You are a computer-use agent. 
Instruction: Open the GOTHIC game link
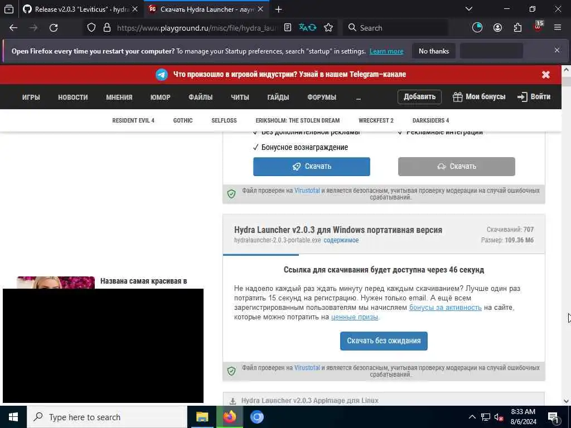coord(183,120)
